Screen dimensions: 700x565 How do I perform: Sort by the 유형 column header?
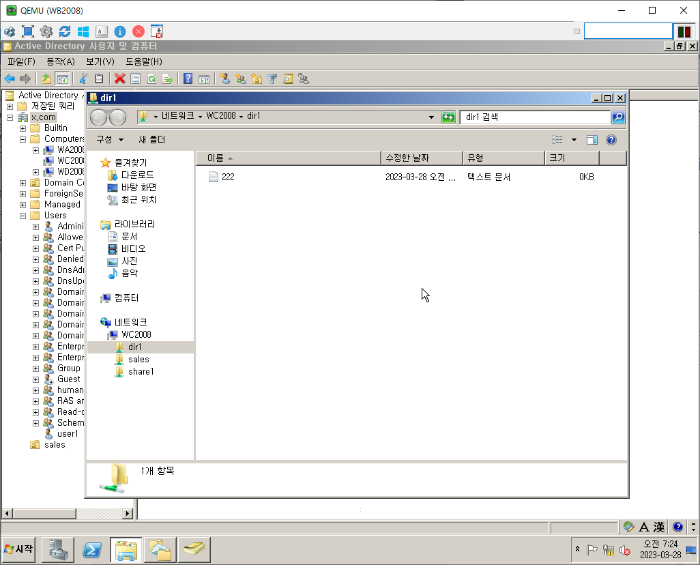(504, 158)
